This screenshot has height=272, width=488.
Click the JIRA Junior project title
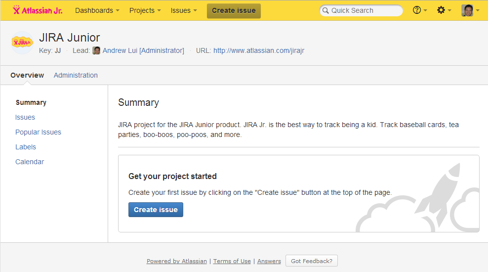point(70,38)
